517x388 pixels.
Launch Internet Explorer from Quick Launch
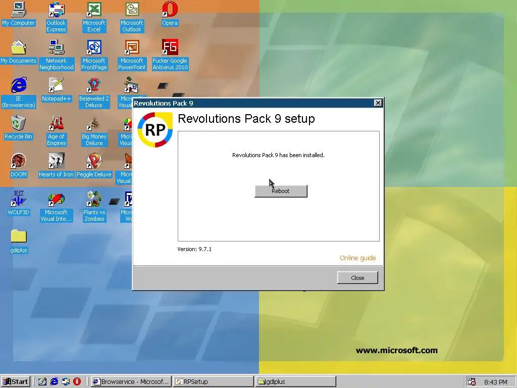(54, 382)
